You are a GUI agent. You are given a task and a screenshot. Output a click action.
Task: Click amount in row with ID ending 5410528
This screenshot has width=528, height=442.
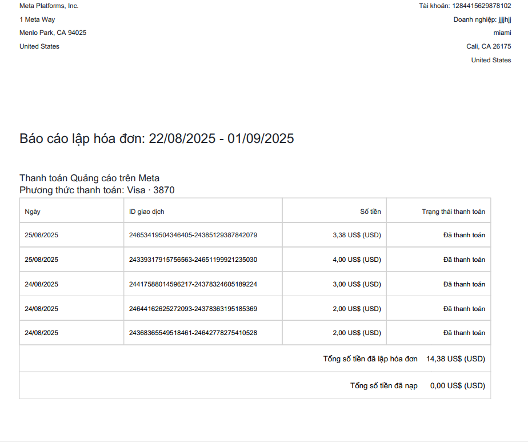click(357, 333)
